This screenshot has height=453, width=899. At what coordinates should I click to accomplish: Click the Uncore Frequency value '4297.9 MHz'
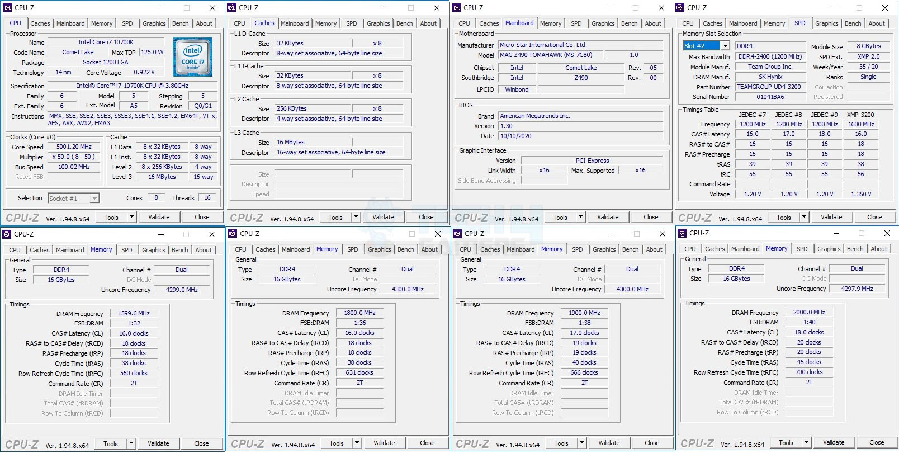click(857, 289)
